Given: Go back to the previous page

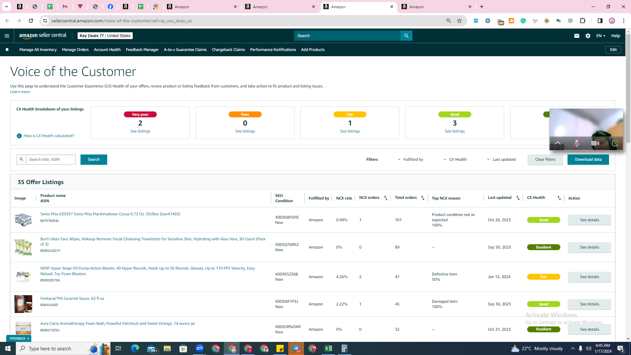Looking at the screenshot, I should click(7, 21).
